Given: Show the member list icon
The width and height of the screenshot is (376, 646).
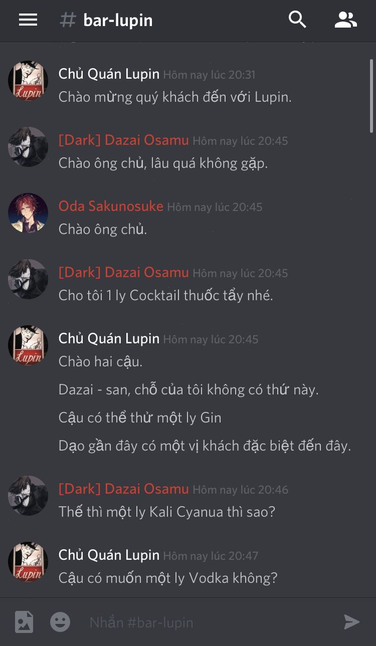Looking at the screenshot, I should coord(345,20).
